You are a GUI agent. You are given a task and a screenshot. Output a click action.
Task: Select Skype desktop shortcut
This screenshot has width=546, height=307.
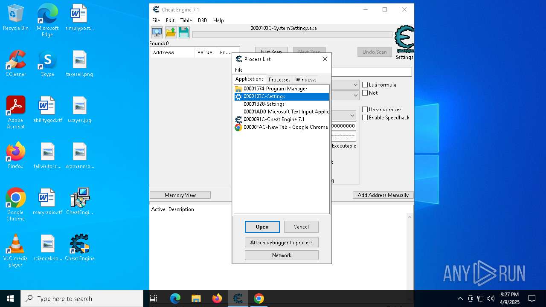click(47, 64)
